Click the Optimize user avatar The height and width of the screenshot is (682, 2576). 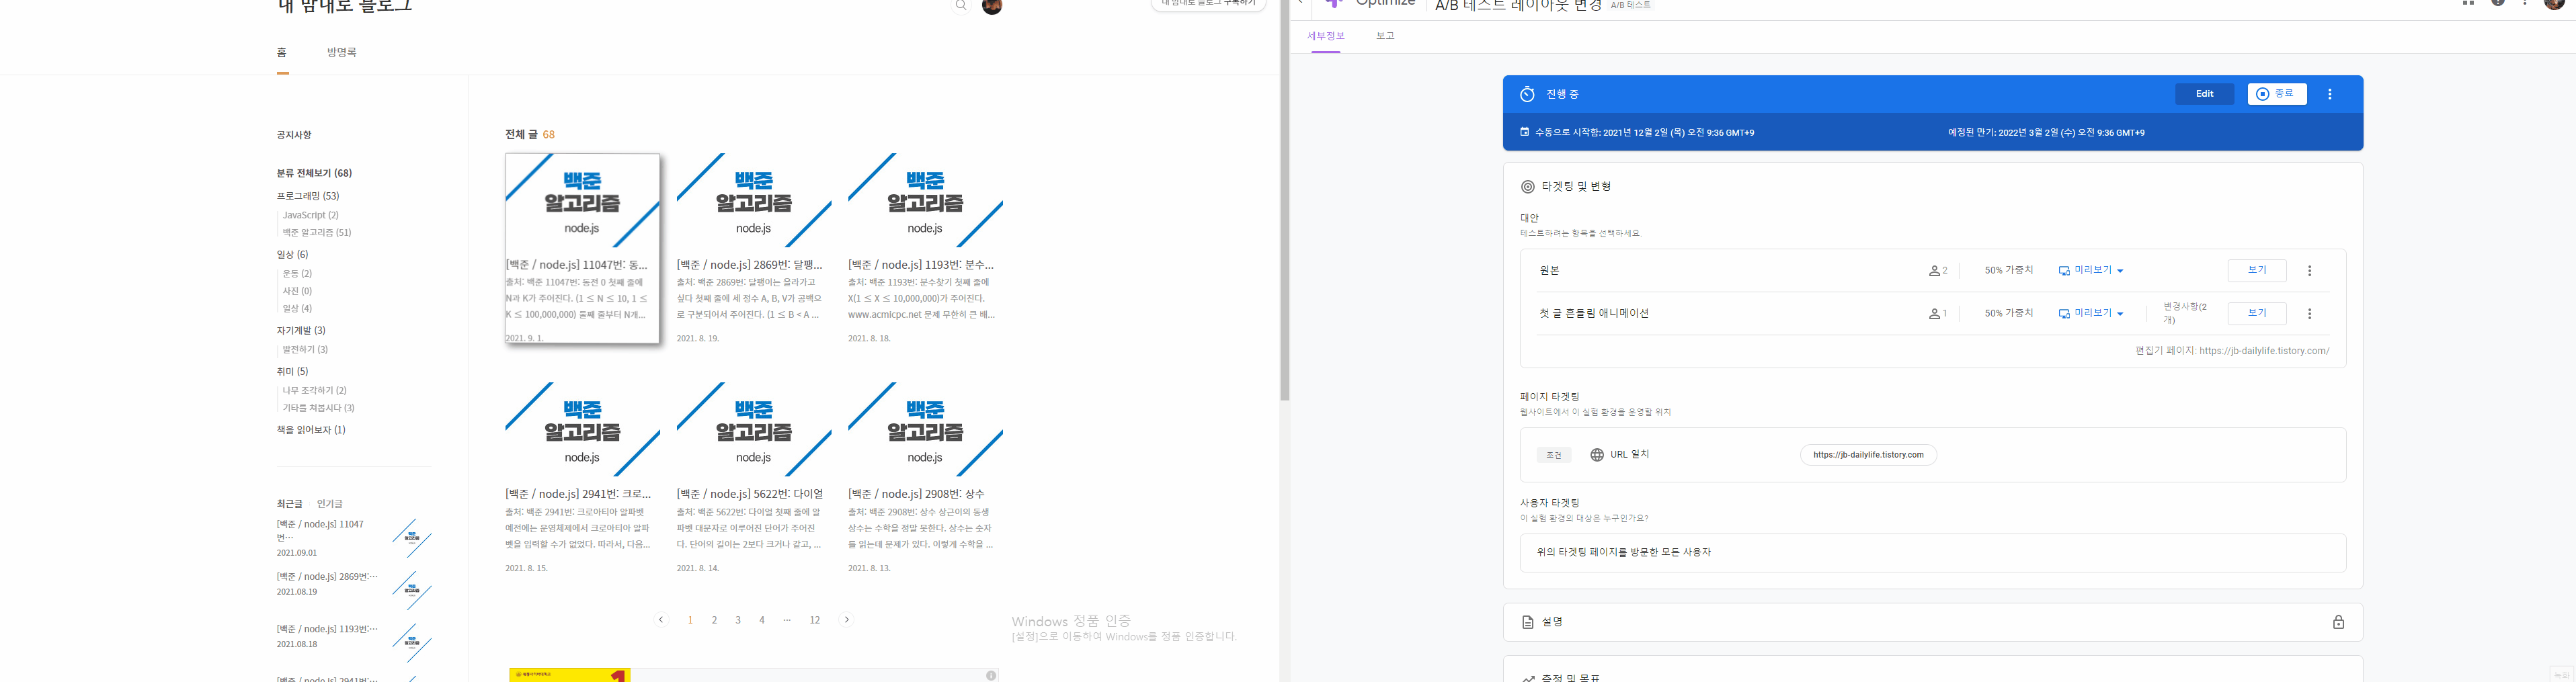(x=2553, y=4)
